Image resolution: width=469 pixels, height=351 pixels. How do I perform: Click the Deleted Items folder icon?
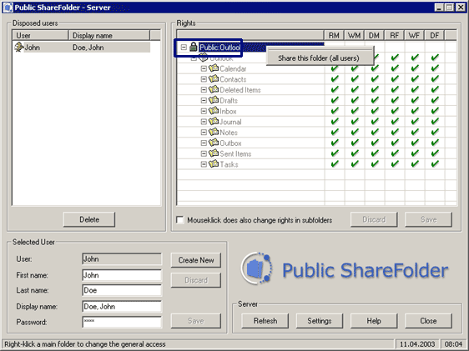coord(214,89)
